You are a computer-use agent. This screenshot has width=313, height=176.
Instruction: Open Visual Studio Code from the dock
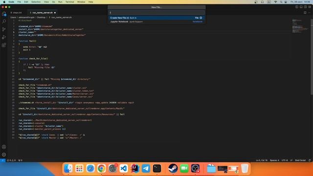coord(124,168)
